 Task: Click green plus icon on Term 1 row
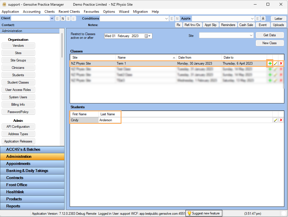click(270, 63)
